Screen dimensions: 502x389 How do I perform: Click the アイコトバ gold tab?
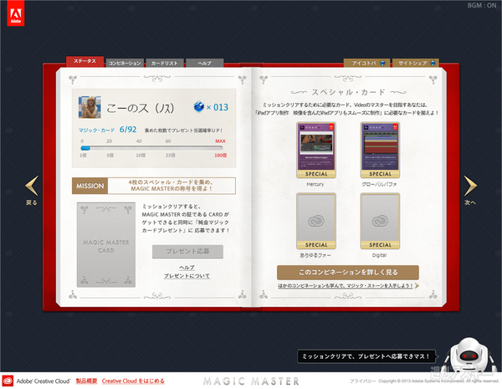tap(367, 63)
